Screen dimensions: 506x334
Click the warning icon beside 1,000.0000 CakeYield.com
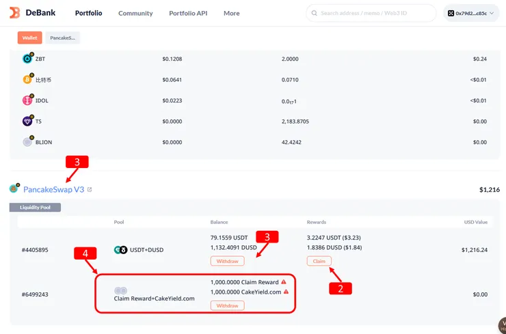286,292
